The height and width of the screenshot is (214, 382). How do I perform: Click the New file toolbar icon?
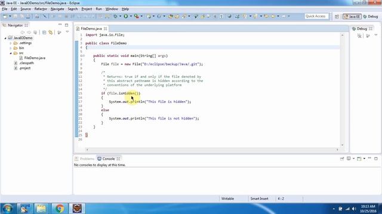pos(5,16)
